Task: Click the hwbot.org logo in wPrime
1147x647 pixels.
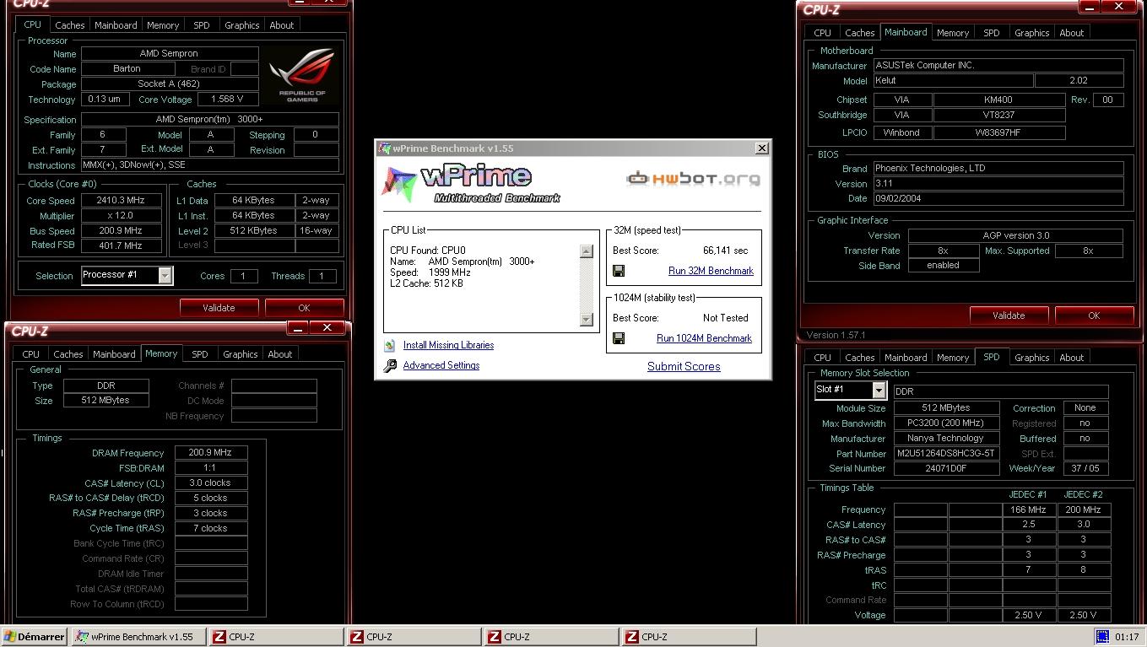Action: pyautogui.click(x=693, y=178)
